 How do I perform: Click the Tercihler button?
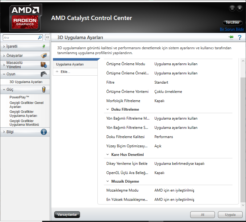232,22
